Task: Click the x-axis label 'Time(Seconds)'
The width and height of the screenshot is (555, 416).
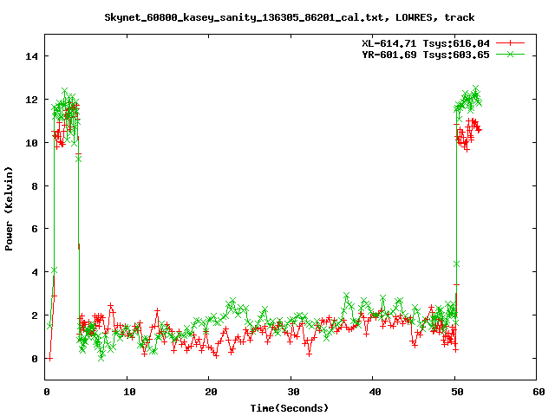Action: (x=289, y=408)
